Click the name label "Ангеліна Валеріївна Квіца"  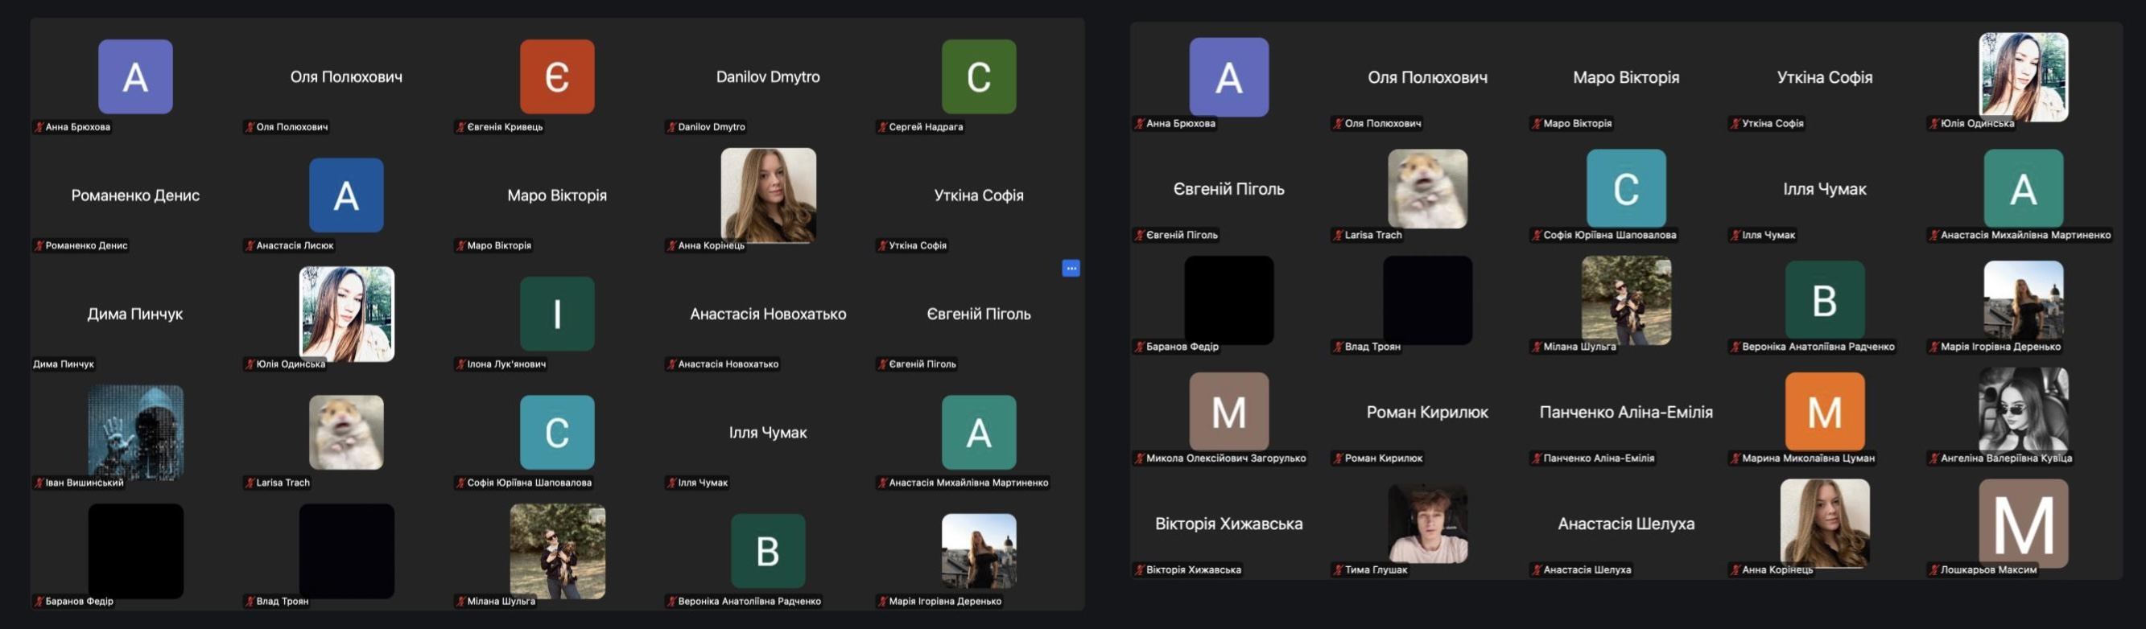pyautogui.click(x=2006, y=458)
